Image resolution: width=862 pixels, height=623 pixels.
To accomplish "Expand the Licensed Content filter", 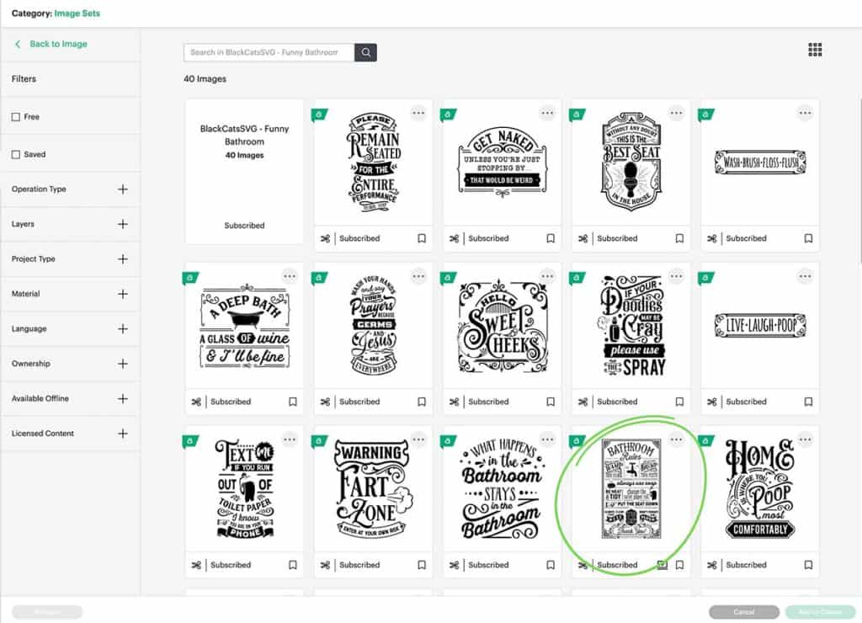I will [x=123, y=434].
